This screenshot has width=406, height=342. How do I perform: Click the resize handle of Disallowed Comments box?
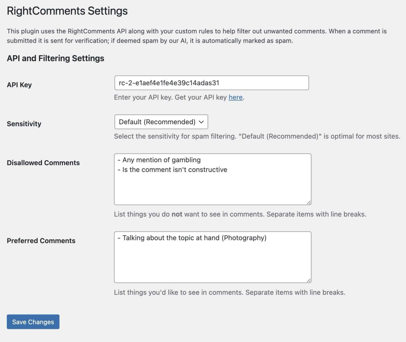(308, 201)
